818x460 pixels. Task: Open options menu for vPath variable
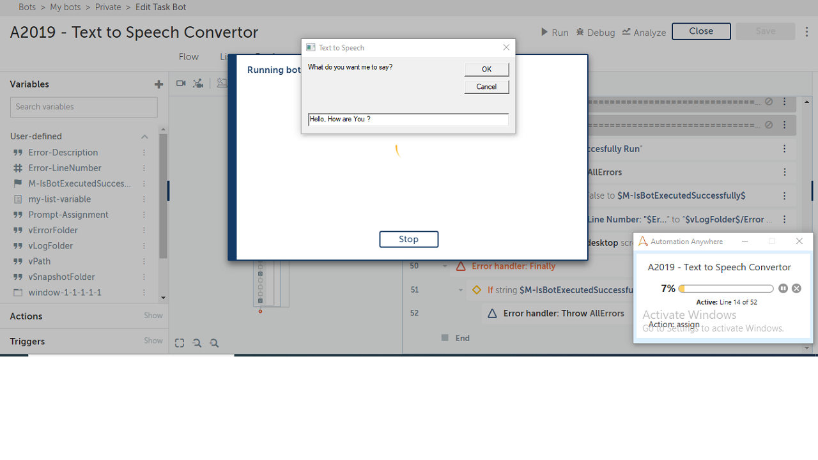pyautogui.click(x=144, y=261)
